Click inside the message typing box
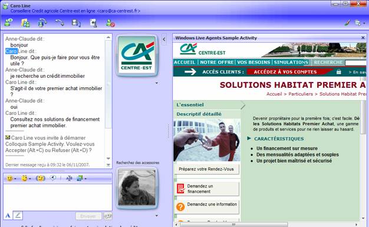The height and width of the screenshot is (227, 369). 58,197
